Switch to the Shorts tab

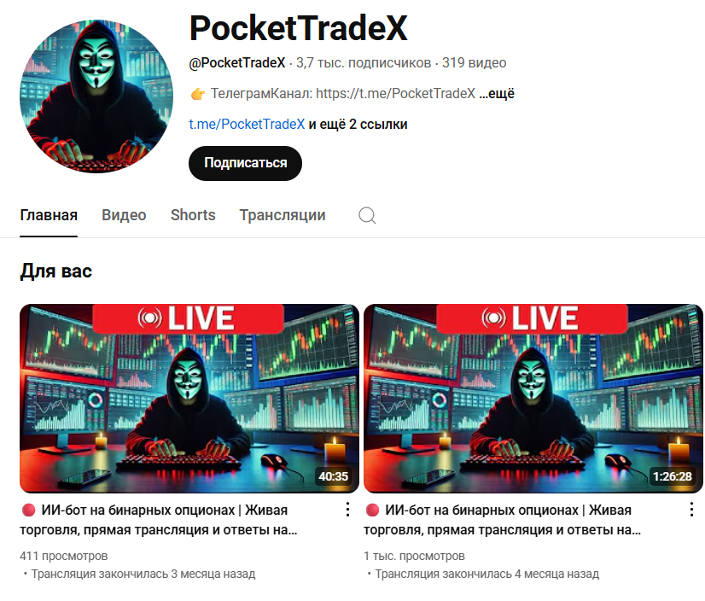193,215
